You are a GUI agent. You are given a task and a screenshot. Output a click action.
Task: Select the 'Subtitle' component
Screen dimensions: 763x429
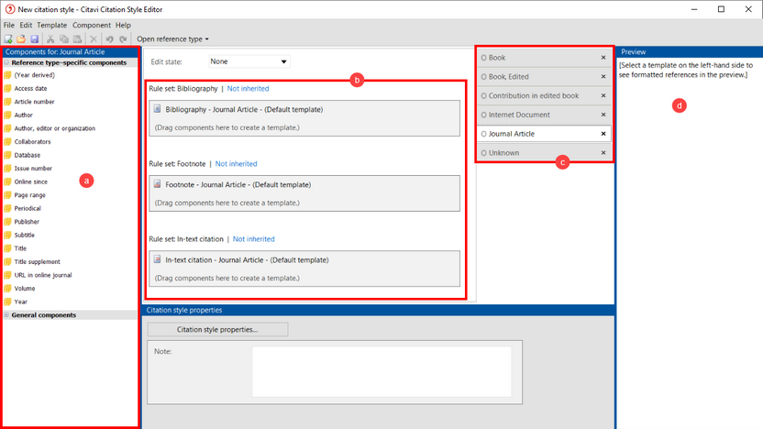tap(25, 235)
